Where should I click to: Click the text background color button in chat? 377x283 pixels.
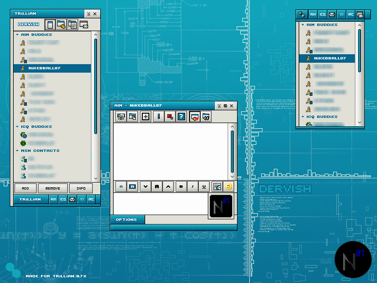pyautogui.click(x=132, y=186)
